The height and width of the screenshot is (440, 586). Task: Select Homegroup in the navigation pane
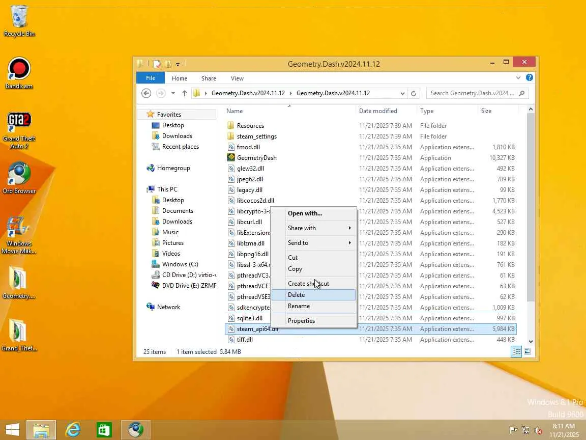[173, 168]
